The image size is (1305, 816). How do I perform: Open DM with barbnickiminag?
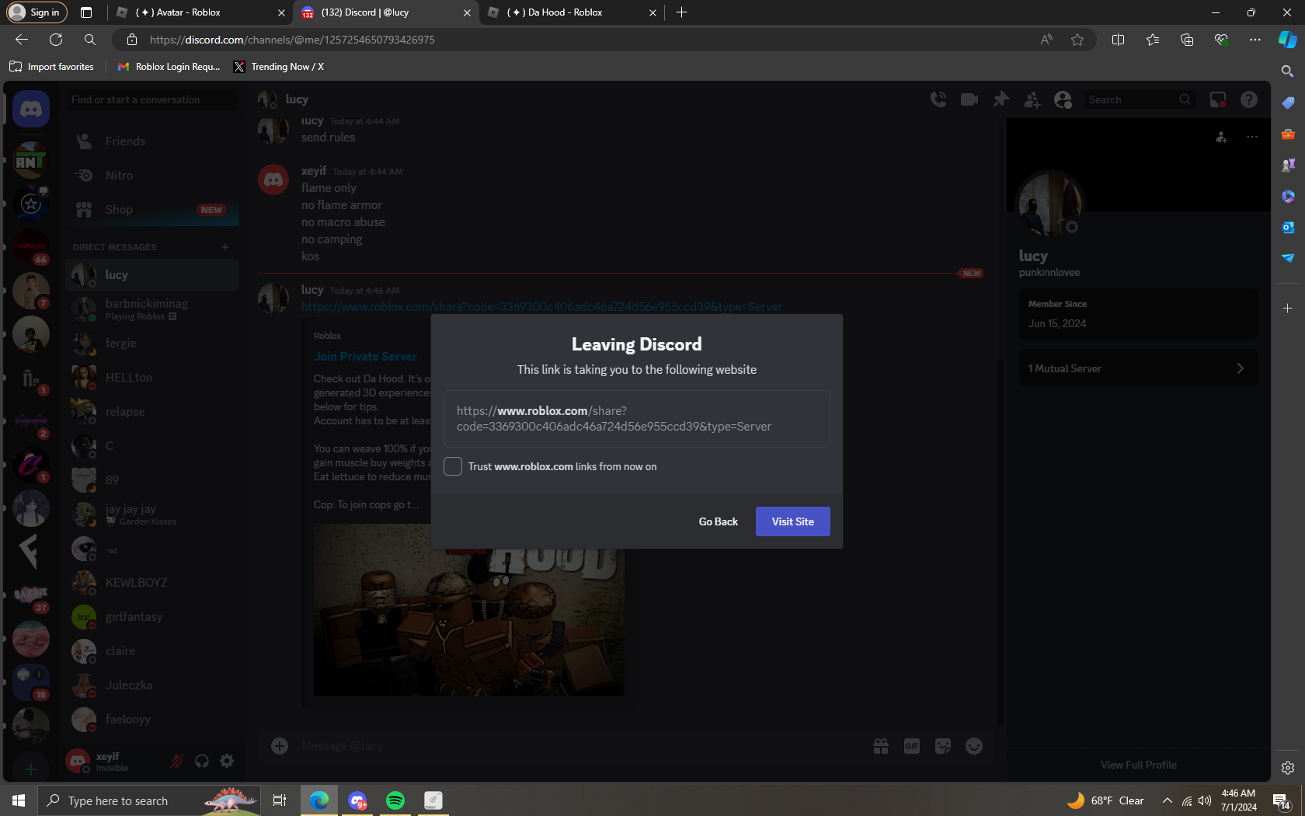[152, 309]
